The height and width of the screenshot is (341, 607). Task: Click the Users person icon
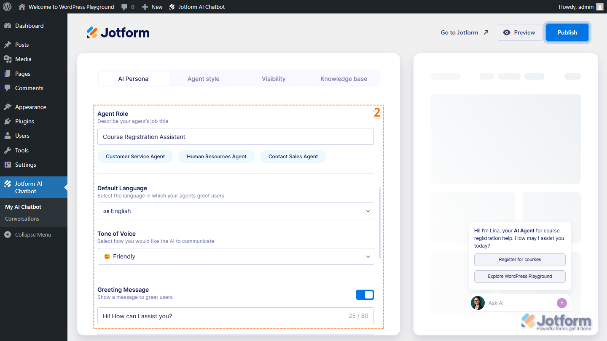click(x=8, y=136)
